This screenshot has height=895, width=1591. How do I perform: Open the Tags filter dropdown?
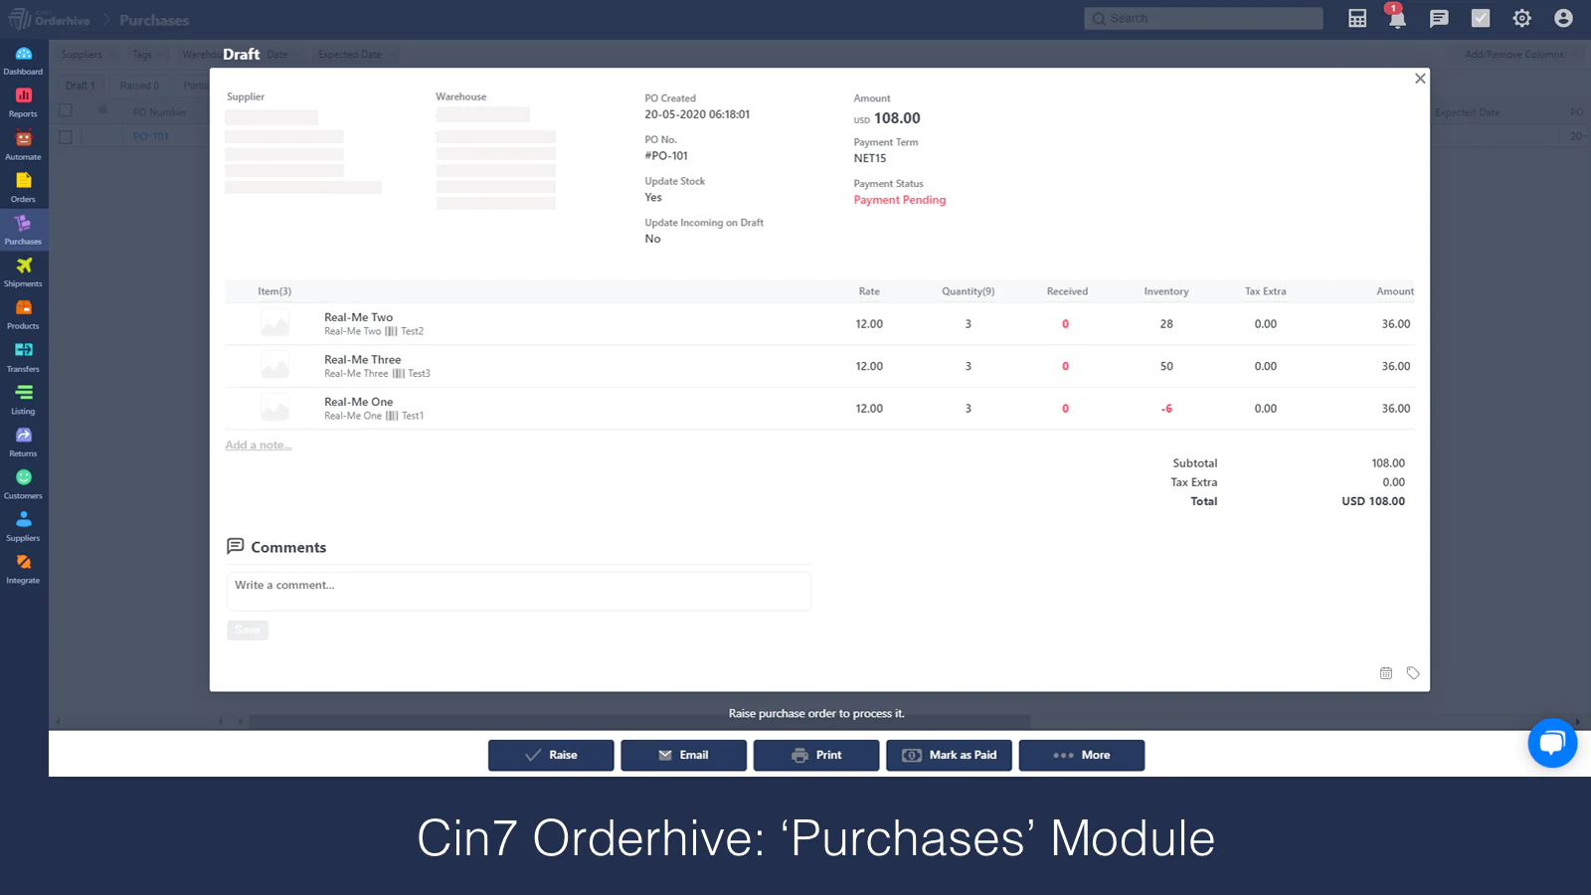147,55
